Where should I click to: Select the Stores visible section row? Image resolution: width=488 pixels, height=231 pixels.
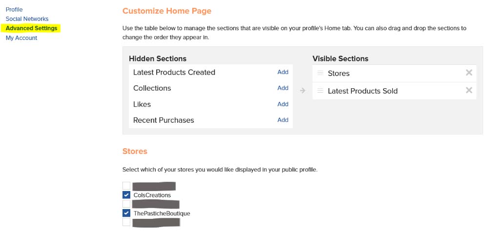point(394,74)
